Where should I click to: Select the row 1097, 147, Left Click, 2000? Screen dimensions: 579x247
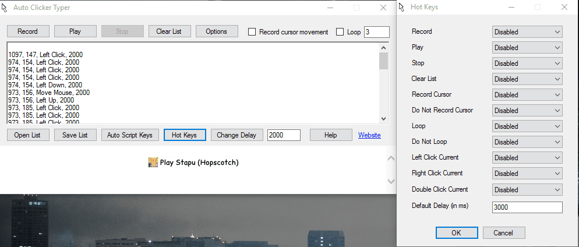point(45,55)
